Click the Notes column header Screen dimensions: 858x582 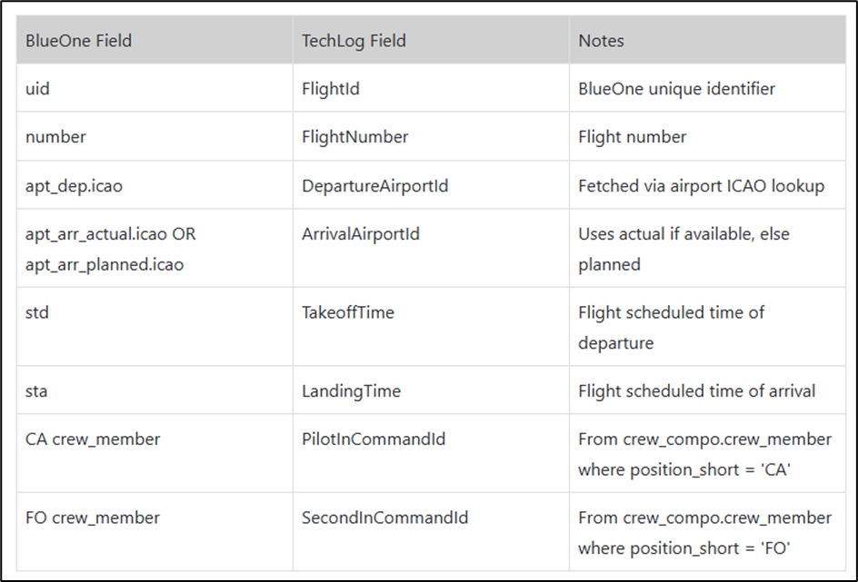[x=707, y=40]
